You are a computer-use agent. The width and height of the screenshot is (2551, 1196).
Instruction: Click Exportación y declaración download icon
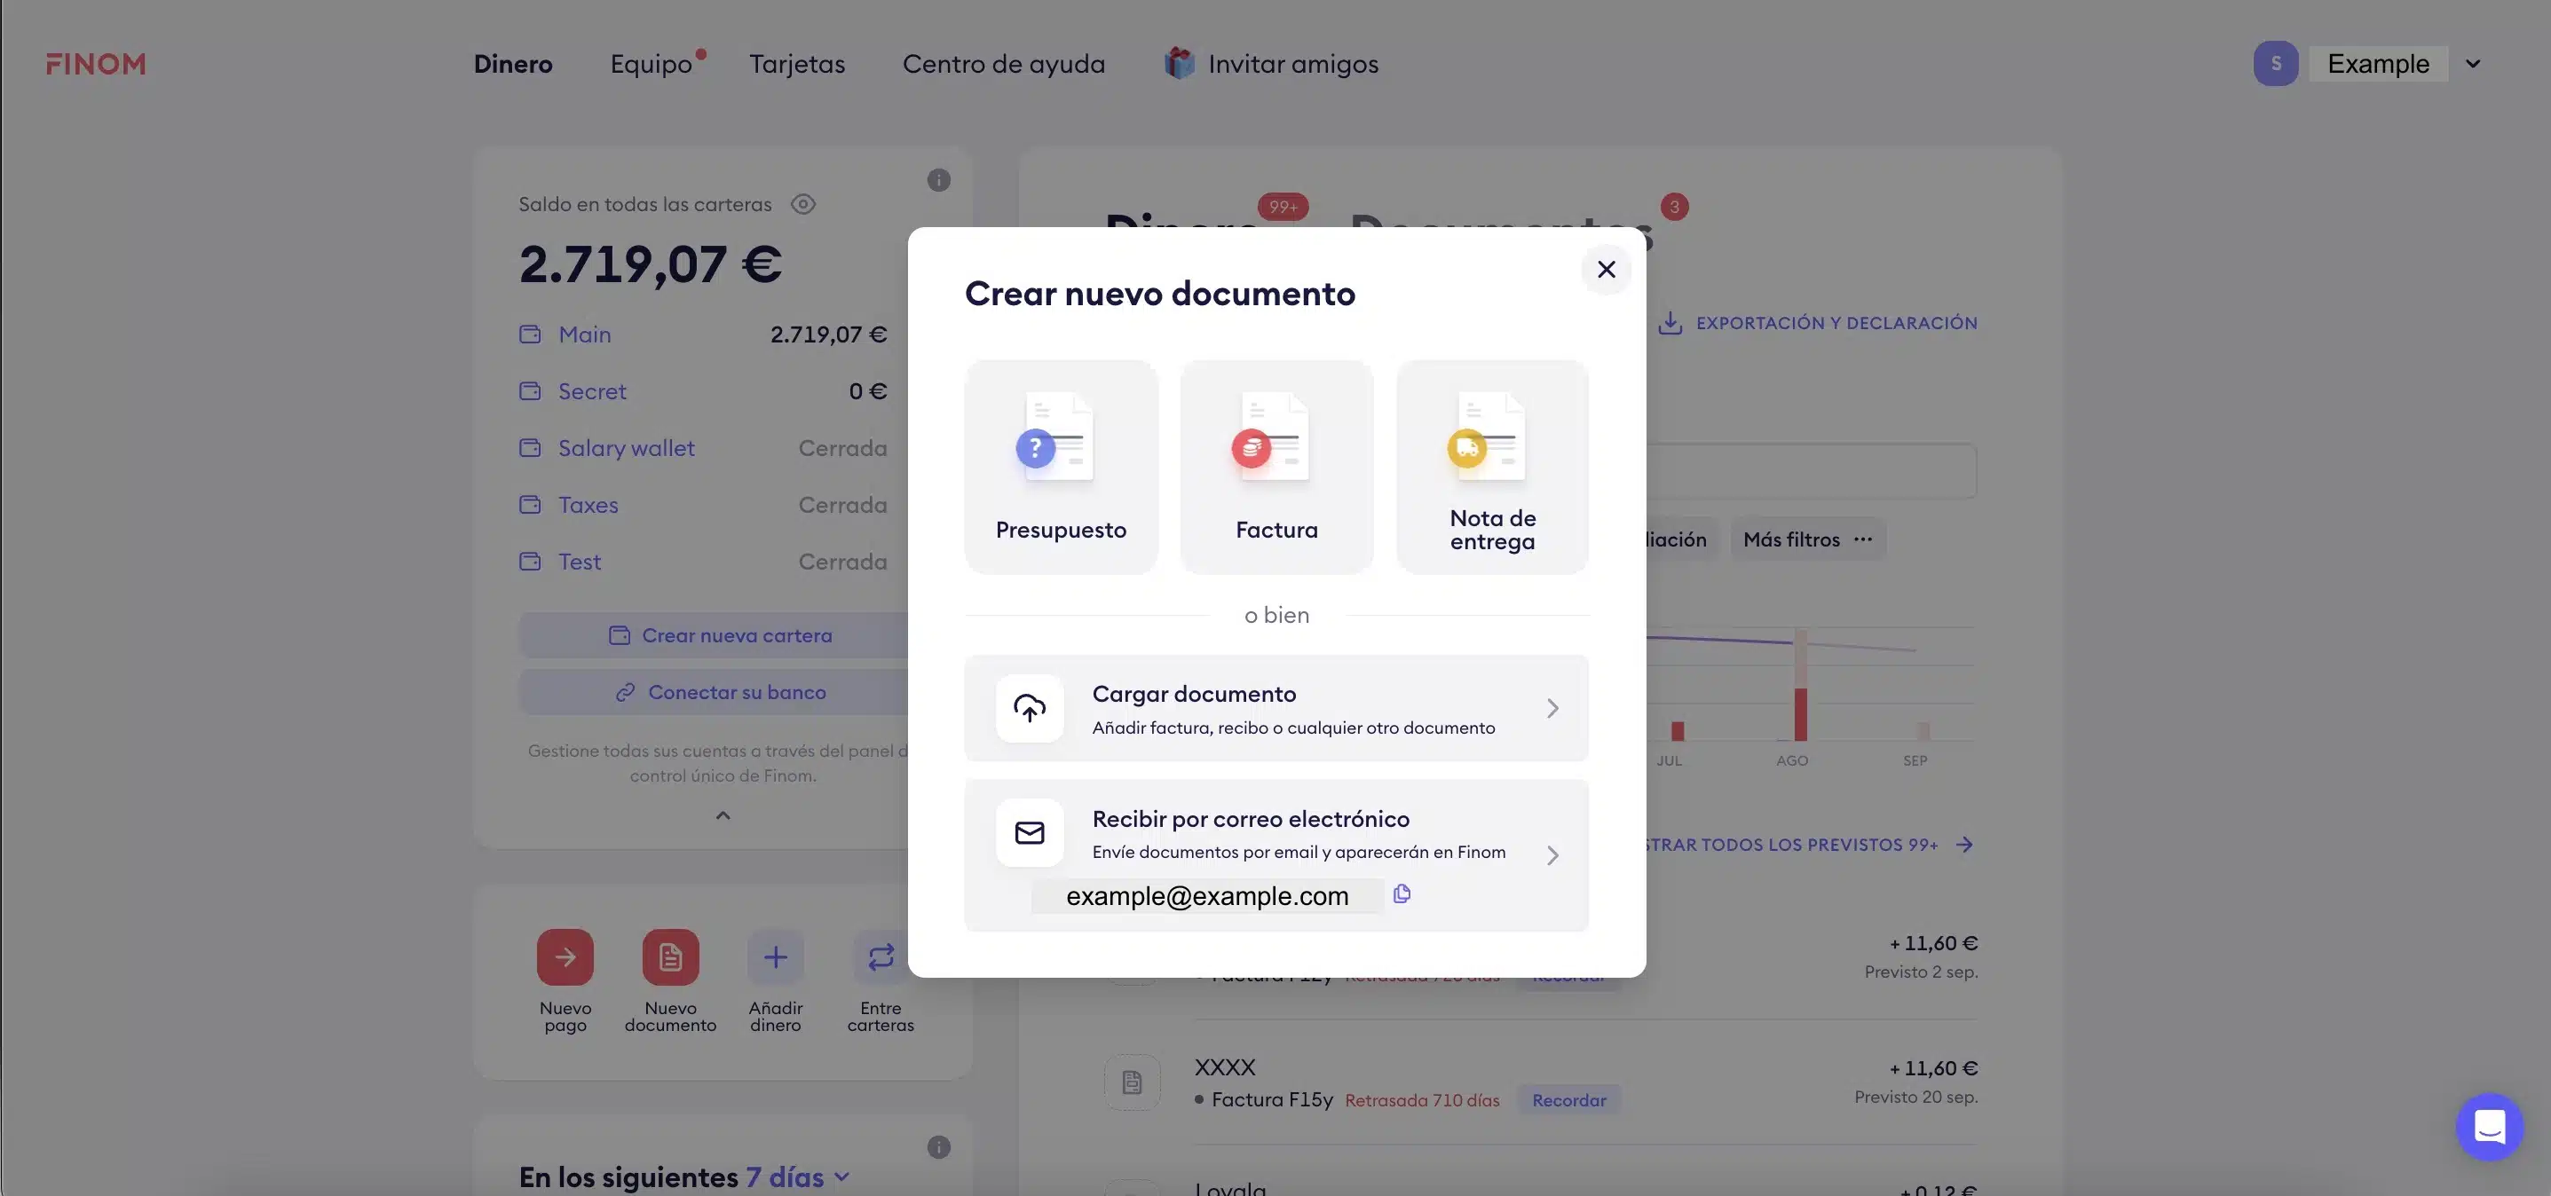coord(1670,323)
